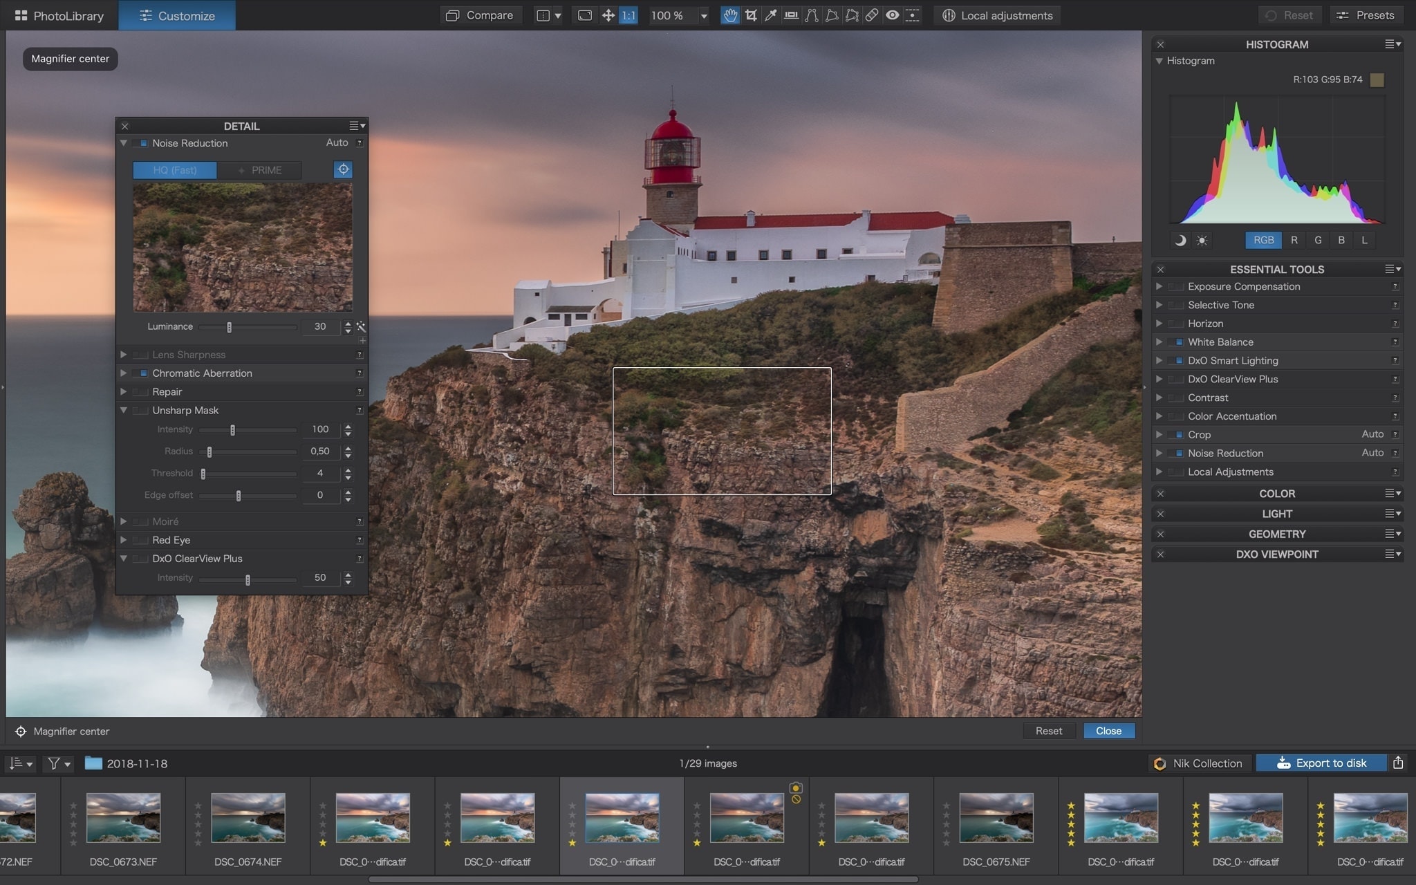Viewport: 1416px width, 885px height.
Task: Select the Hand pan tool
Action: click(x=730, y=15)
